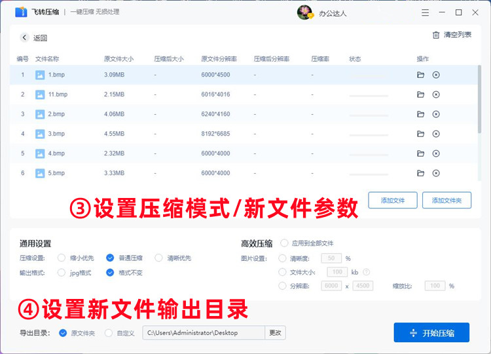Click the file list vertical scrollbar
491x354 pixels.
pyautogui.click(x=479, y=99)
